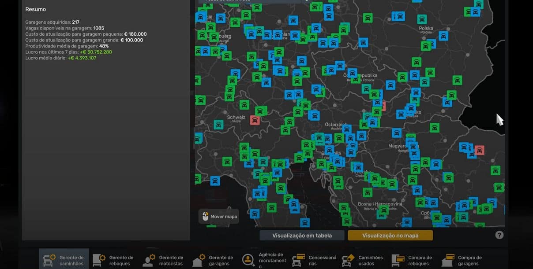
Task: Select Visualização no mapa view
Action: pos(390,236)
